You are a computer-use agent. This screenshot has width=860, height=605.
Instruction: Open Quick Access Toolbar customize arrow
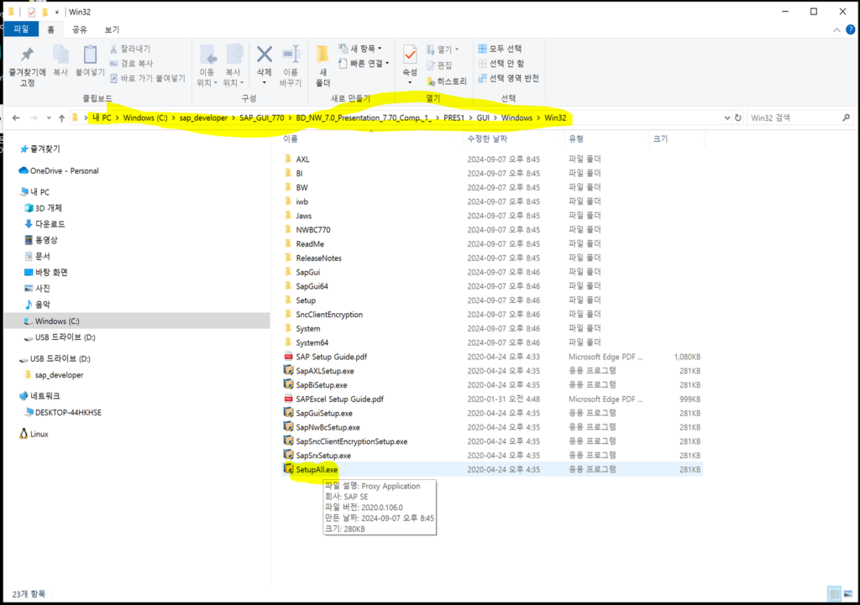[56, 12]
